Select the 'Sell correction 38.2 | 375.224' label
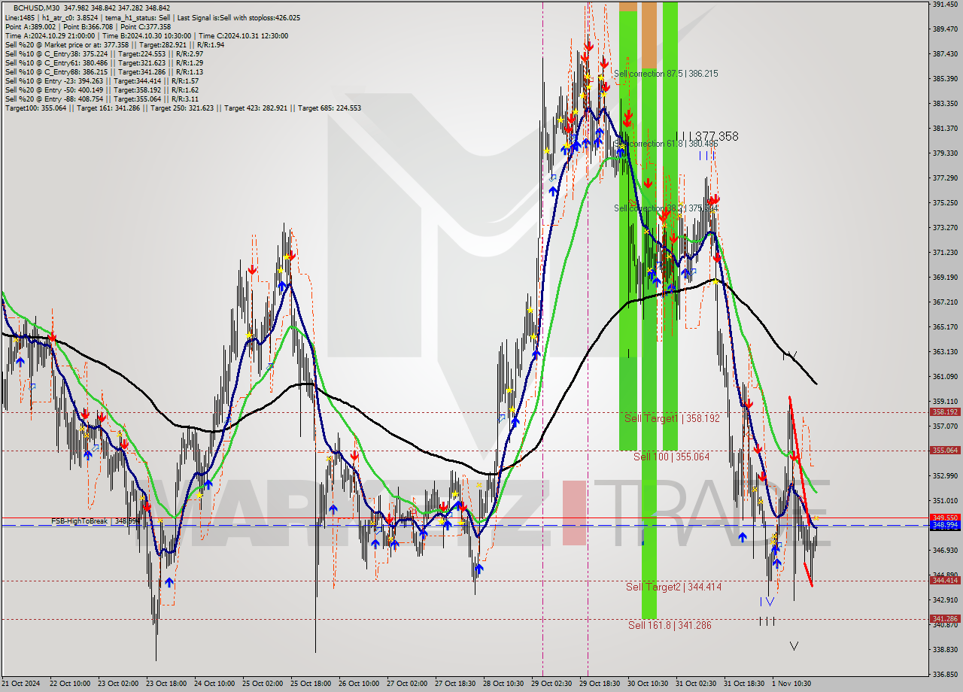963x692 pixels. point(666,208)
